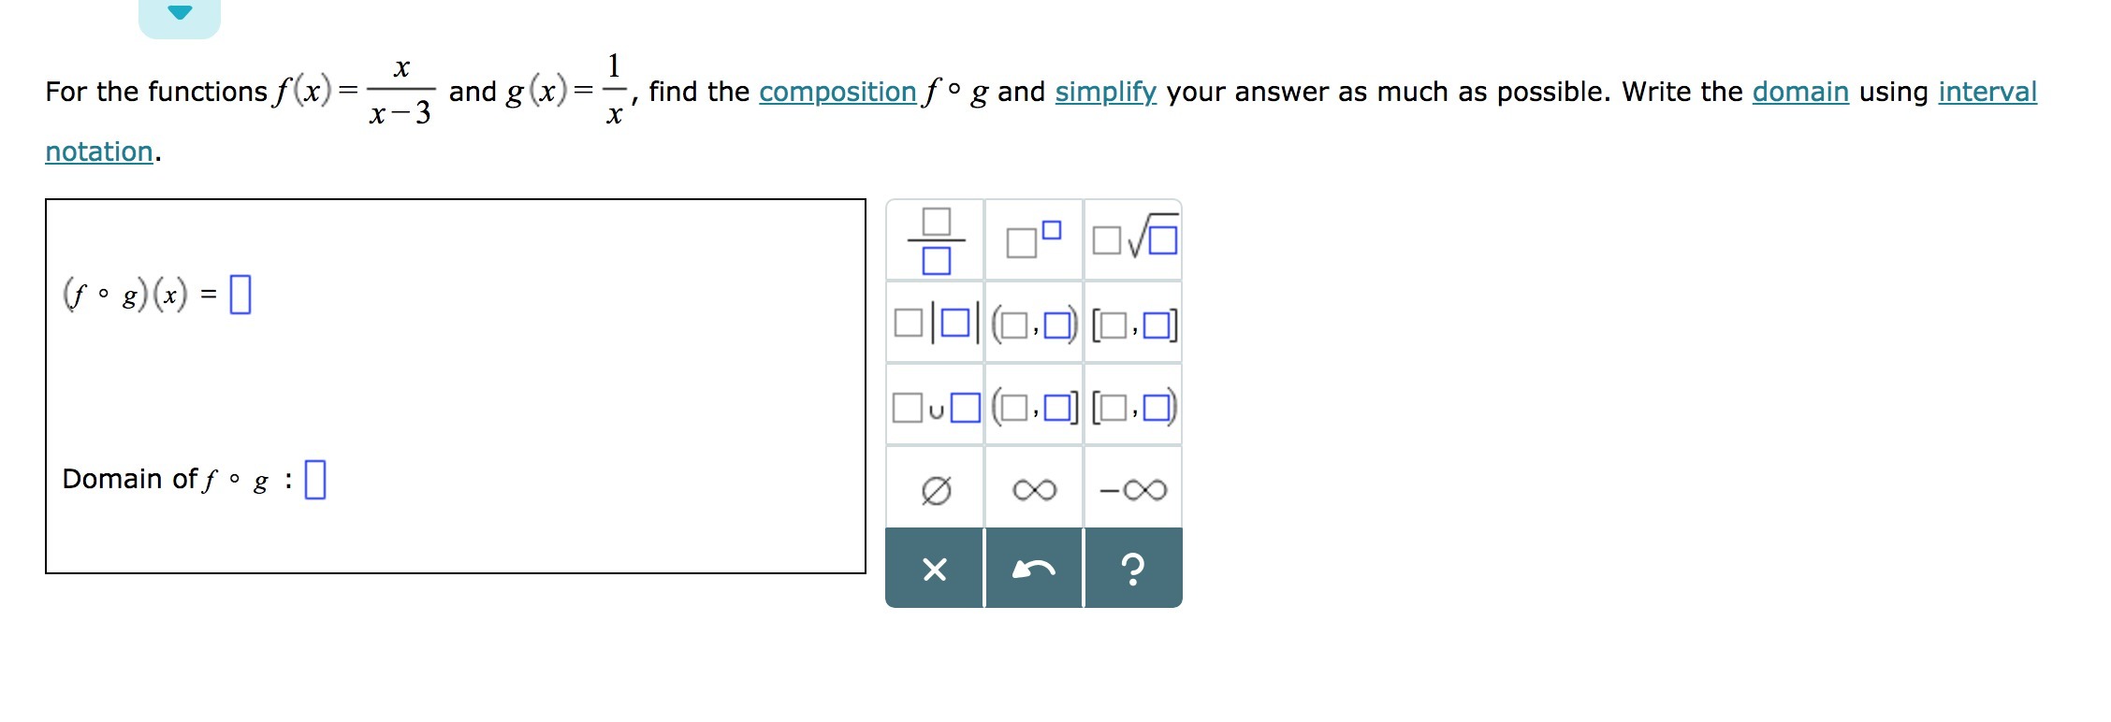Click the Domain of f∘g answer box
The height and width of the screenshot is (722, 2111).
point(315,479)
